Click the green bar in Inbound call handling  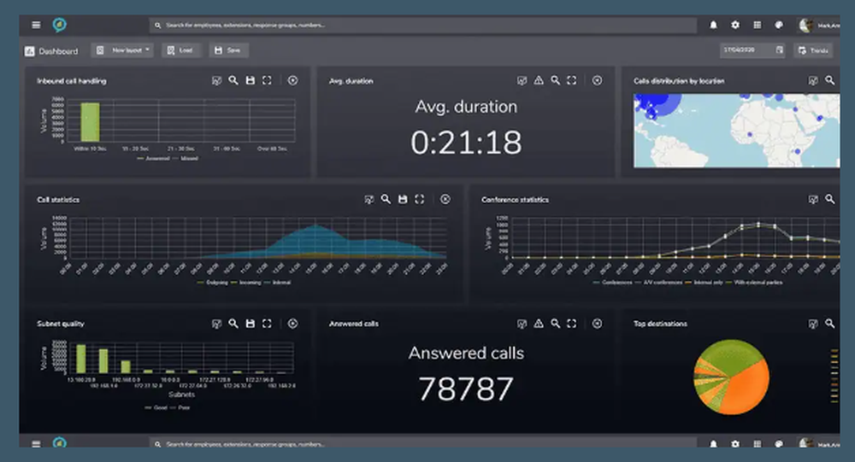click(90, 122)
